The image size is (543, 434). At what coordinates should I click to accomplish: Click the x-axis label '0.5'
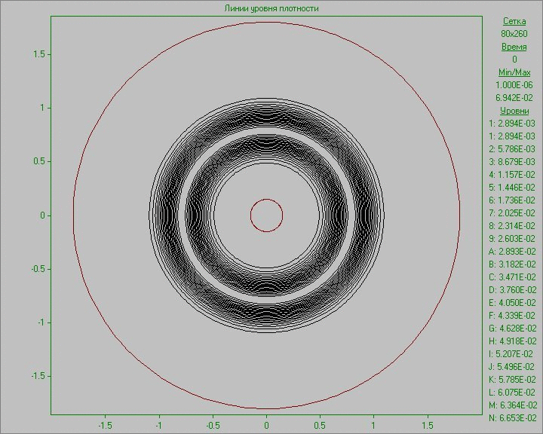click(x=320, y=425)
